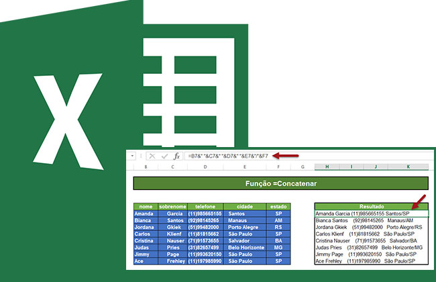Image resolution: width=436 pixels, height=282 pixels.
Task: Select the state cell 'MG'
Action: (278, 248)
